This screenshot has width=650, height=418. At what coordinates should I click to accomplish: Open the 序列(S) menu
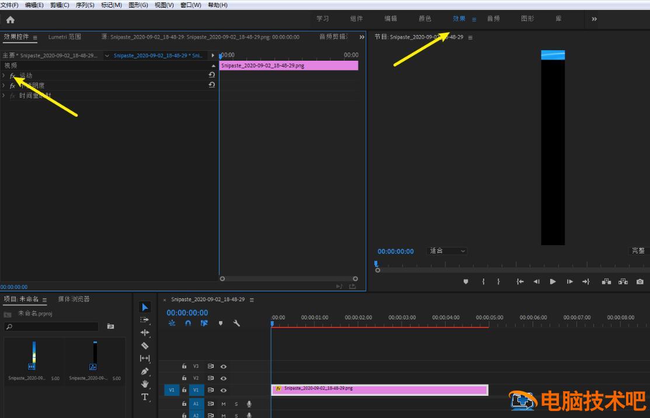[x=85, y=5]
